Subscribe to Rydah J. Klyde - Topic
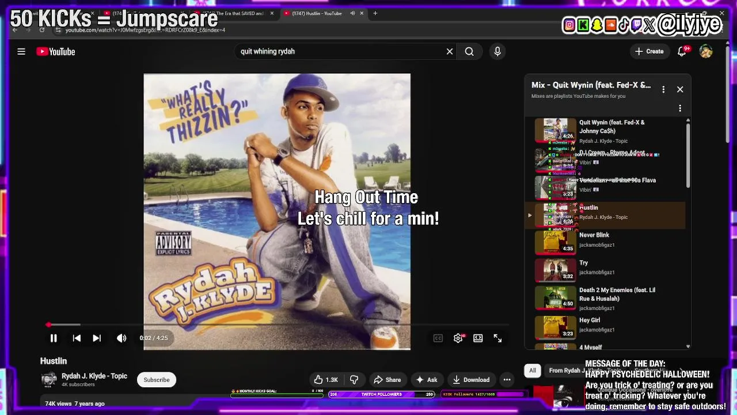Viewport: 737px width, 415px height. pyautogui.click(x=157, y=380)
